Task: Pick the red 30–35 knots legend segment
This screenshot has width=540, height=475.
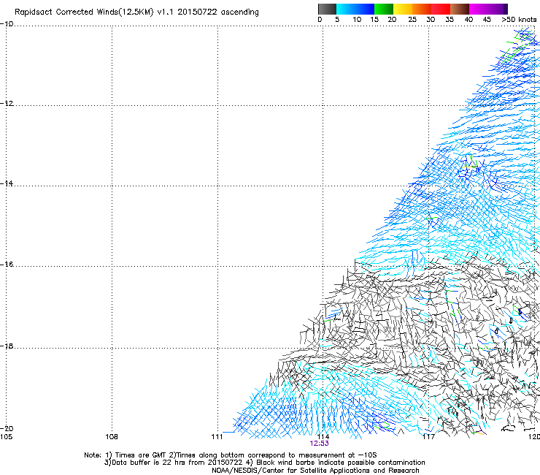Action: (x=441, y=9)
